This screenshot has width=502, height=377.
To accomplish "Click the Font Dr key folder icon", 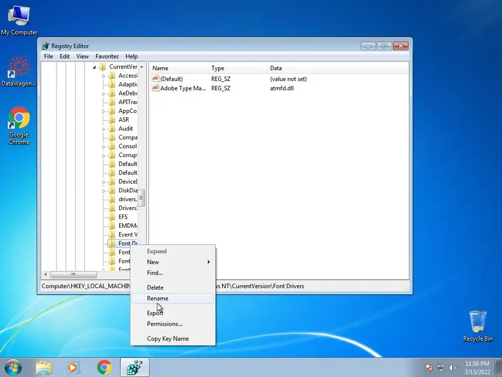I will pyautogui.click(x=112, y=243).
